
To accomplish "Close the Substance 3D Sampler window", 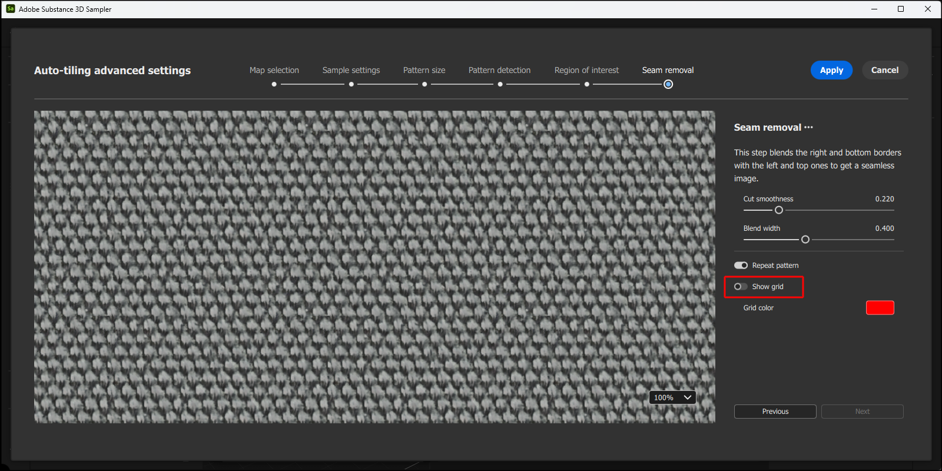I will (927, 9).
